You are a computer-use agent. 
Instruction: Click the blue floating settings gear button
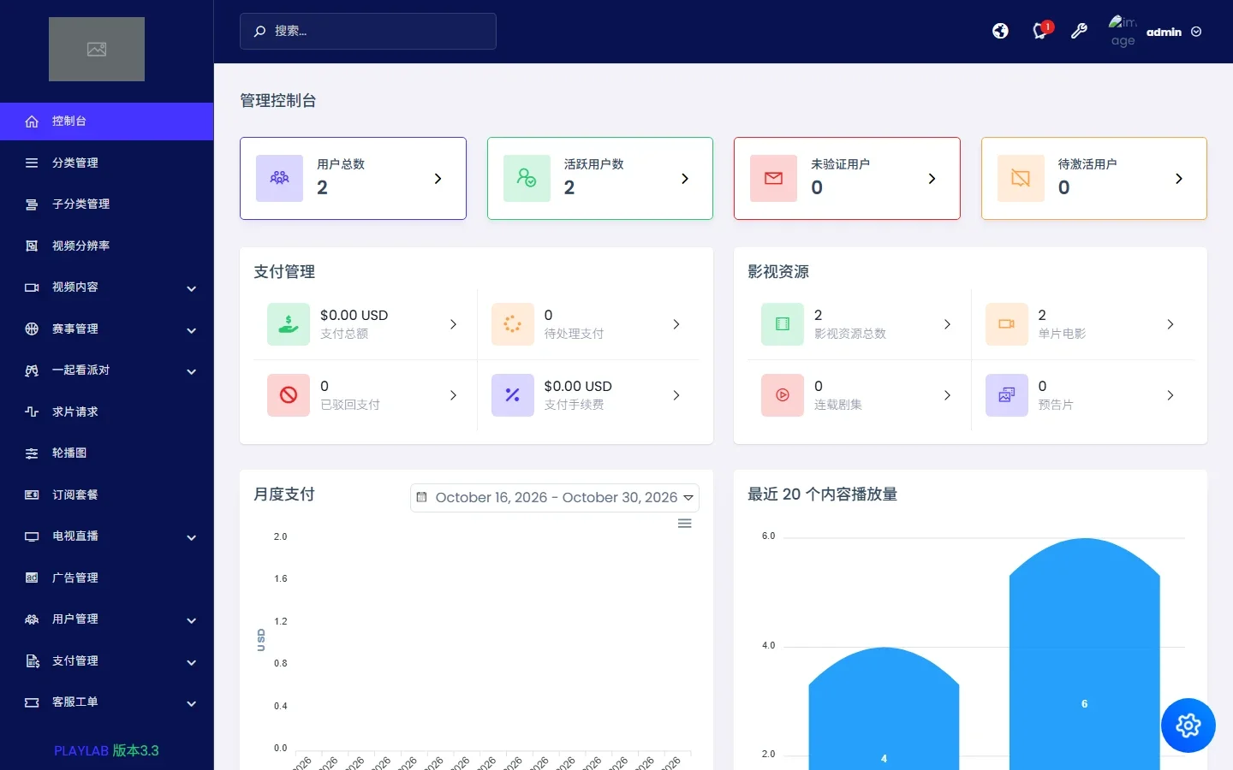tap(1188, 726)
